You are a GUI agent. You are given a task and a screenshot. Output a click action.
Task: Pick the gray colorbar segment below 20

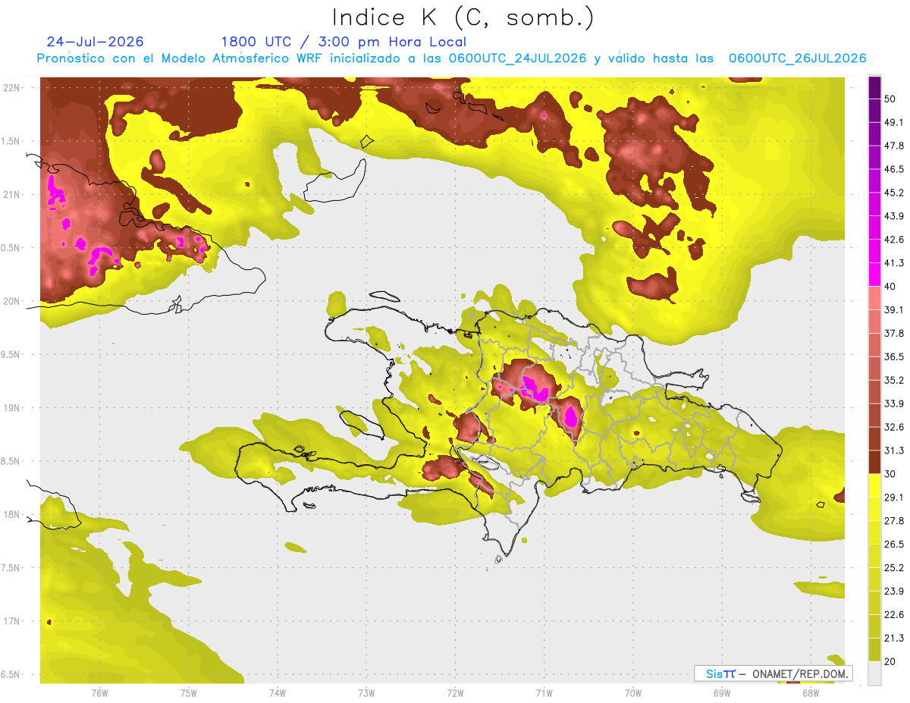874,673
